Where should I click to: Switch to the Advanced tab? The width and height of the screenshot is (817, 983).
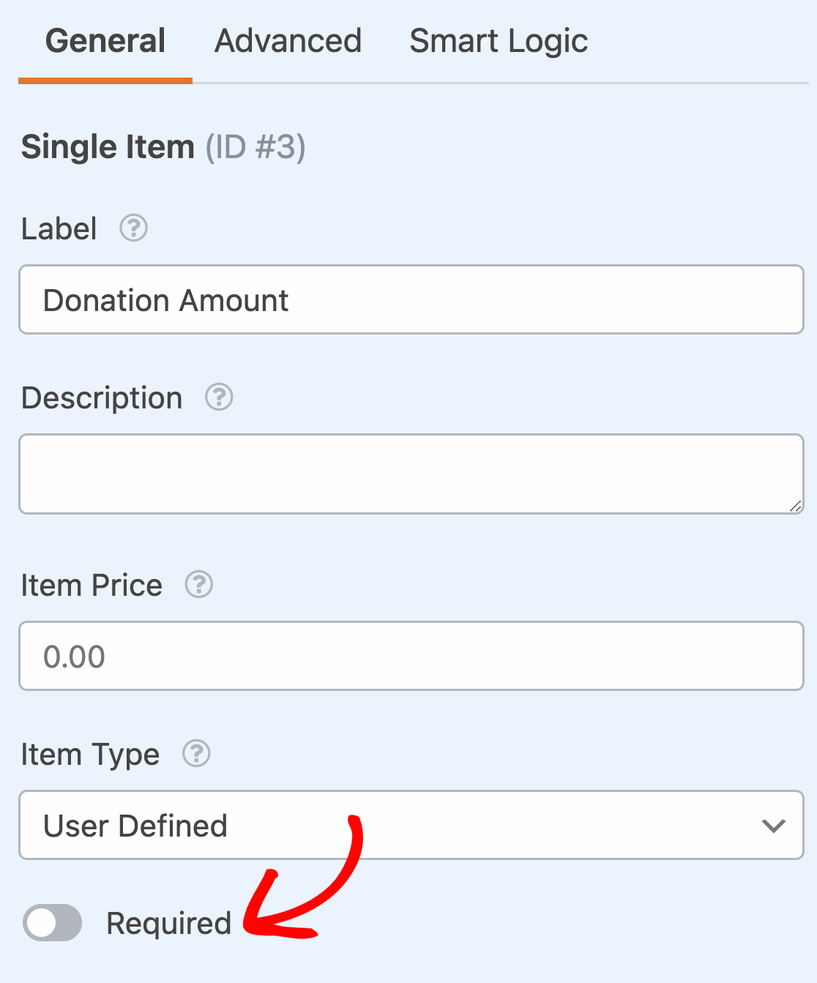[x=288, y=41]
